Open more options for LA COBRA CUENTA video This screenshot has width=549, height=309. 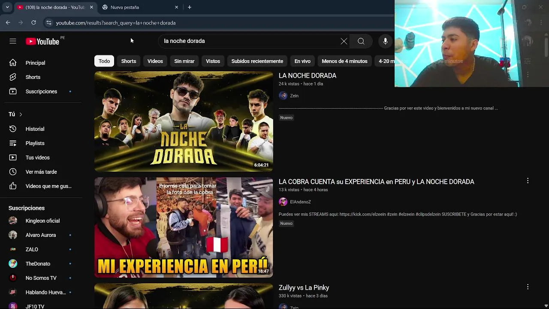[528, 181]
